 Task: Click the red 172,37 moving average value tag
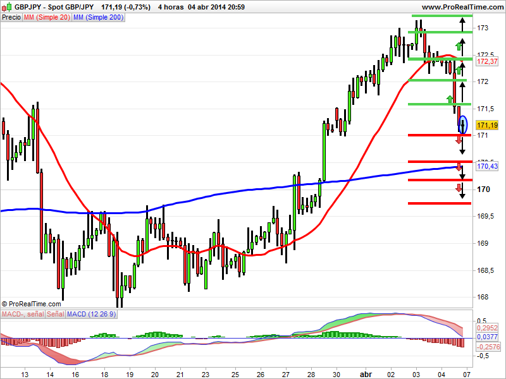point(487,61)
